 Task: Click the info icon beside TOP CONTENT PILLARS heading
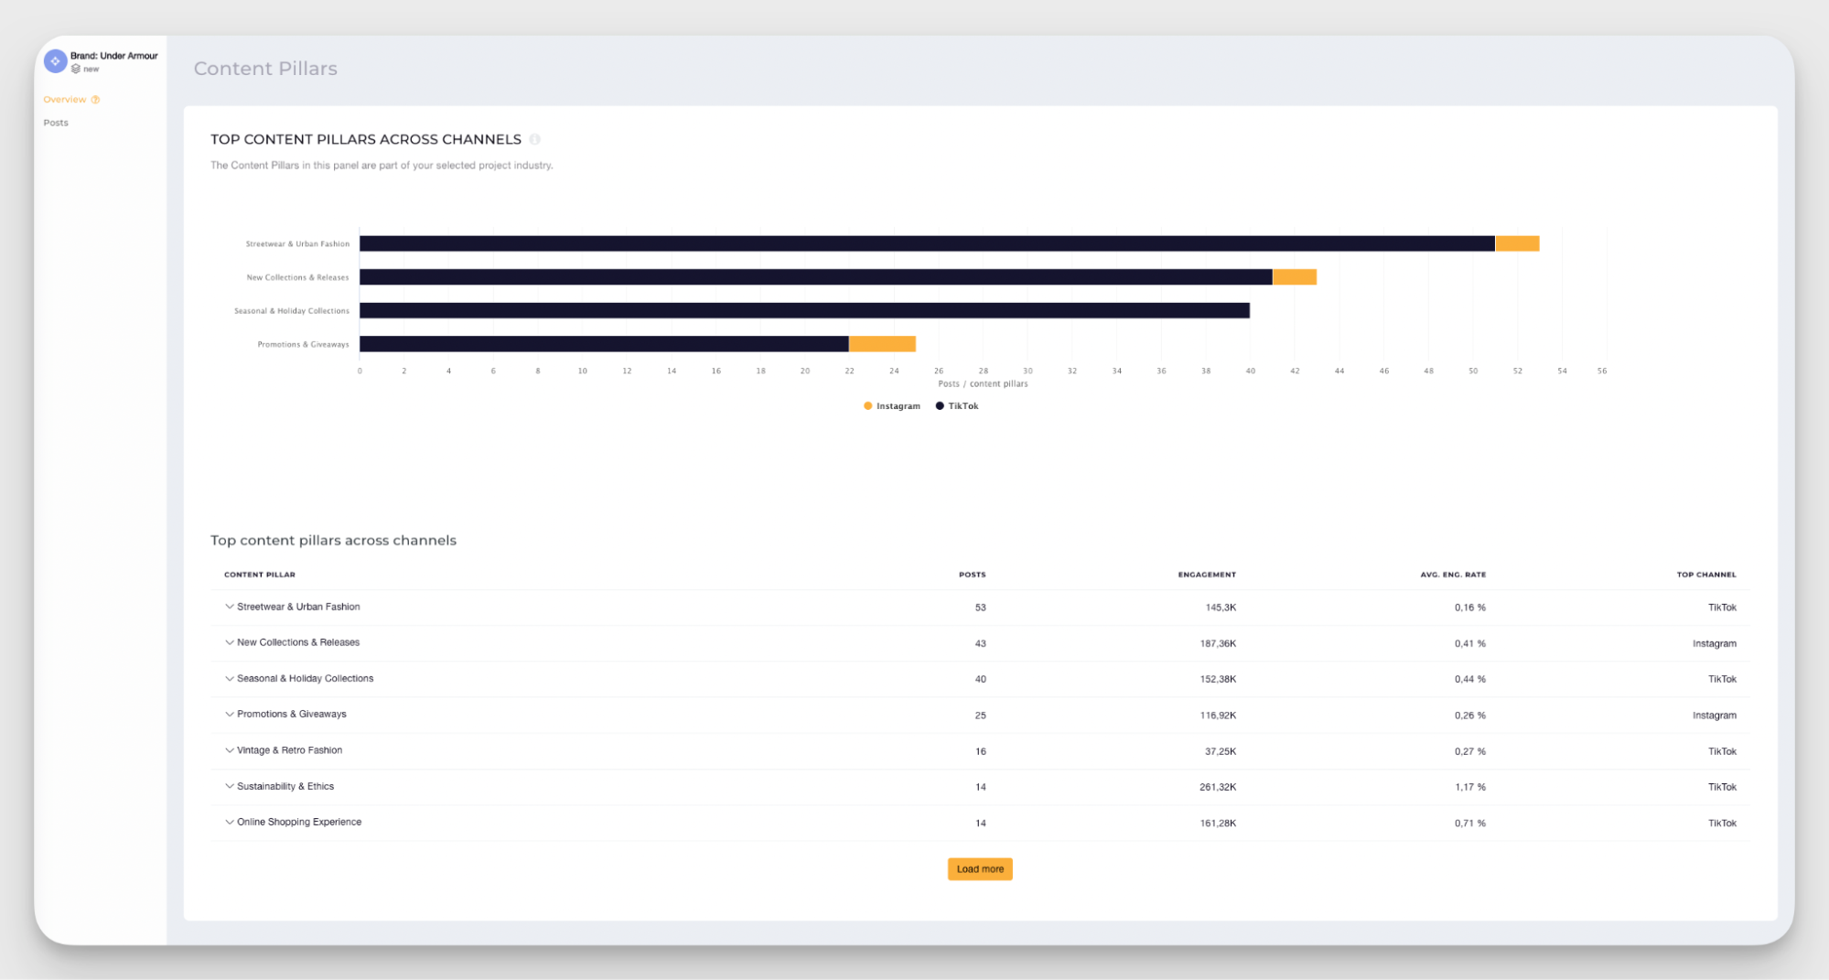(x=536, y=139)
